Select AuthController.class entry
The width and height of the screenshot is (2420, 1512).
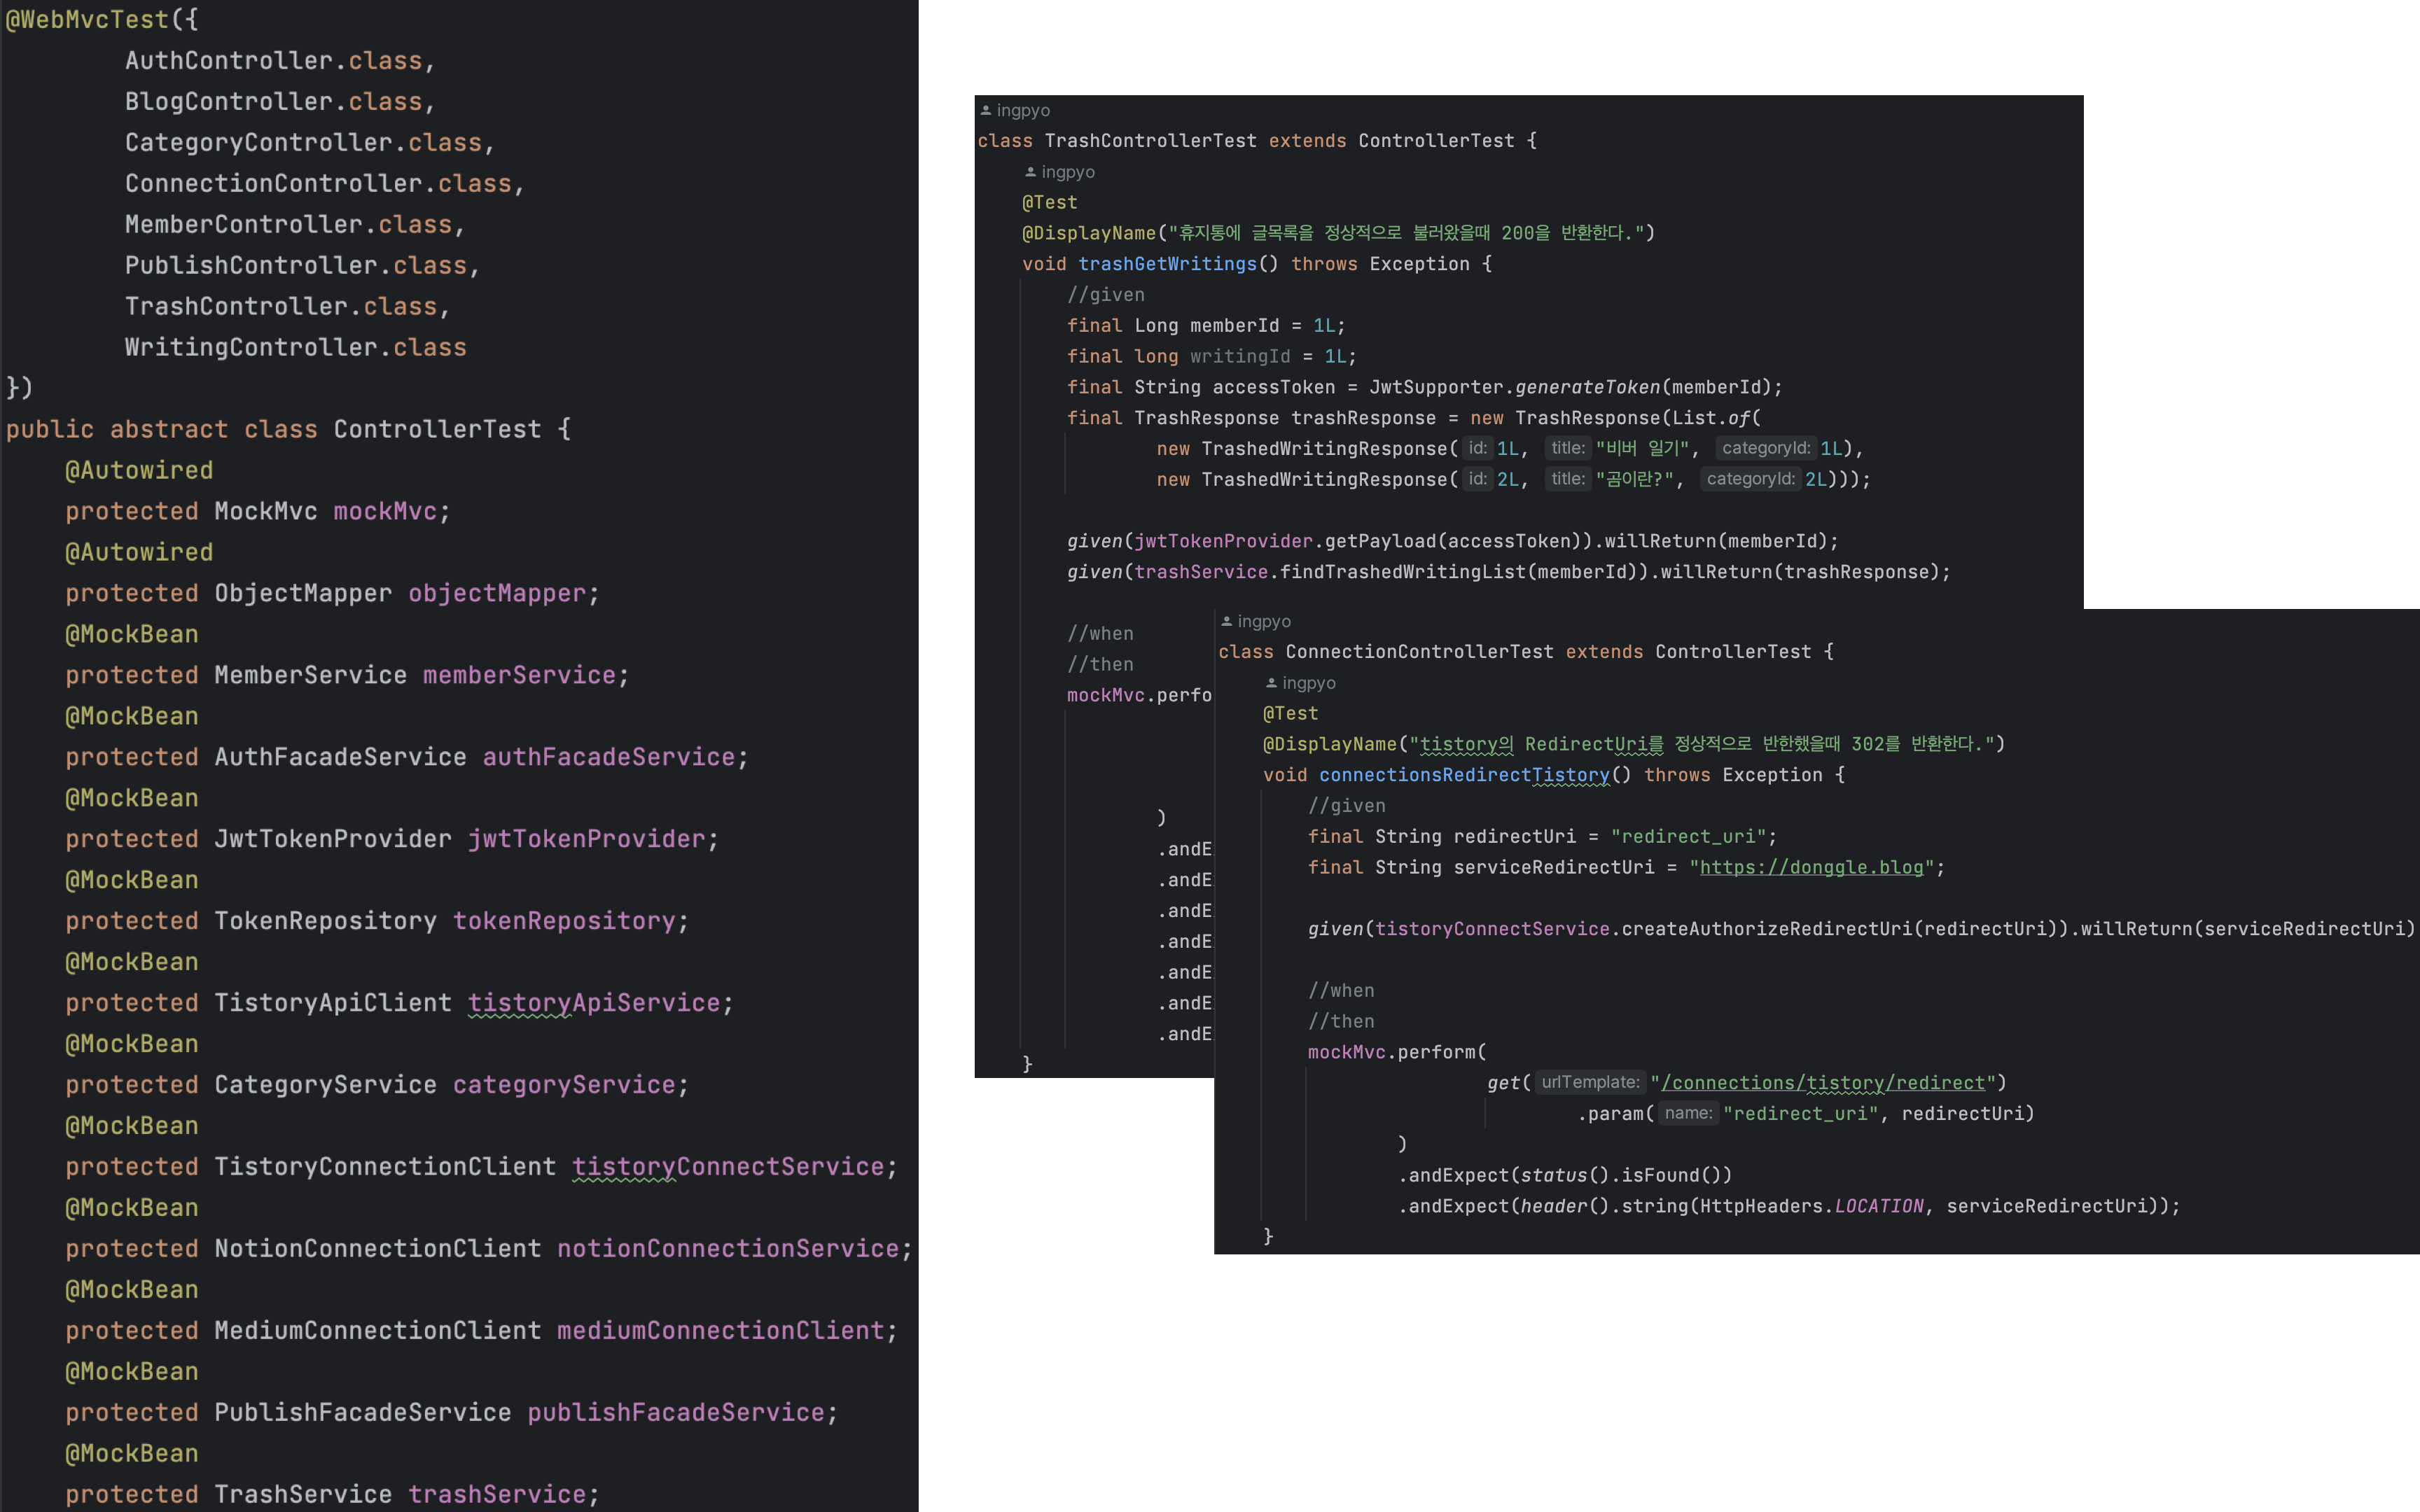(274, 61)
